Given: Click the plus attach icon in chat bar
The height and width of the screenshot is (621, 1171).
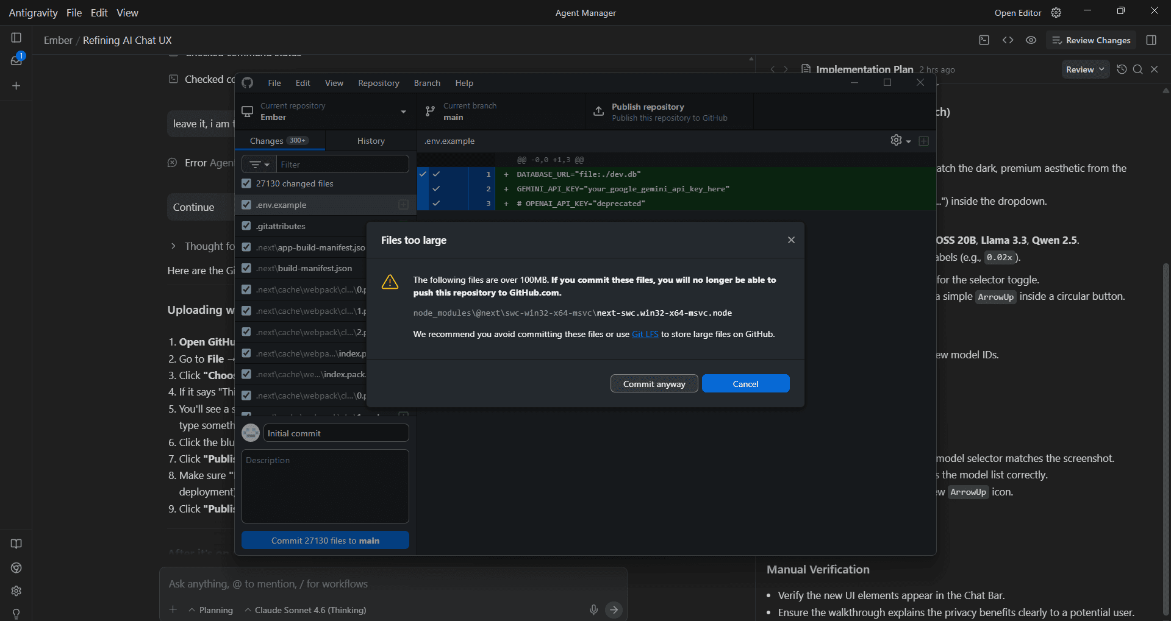Looking at the screenshot, I should pyautogui.click(x=173, y=609).
